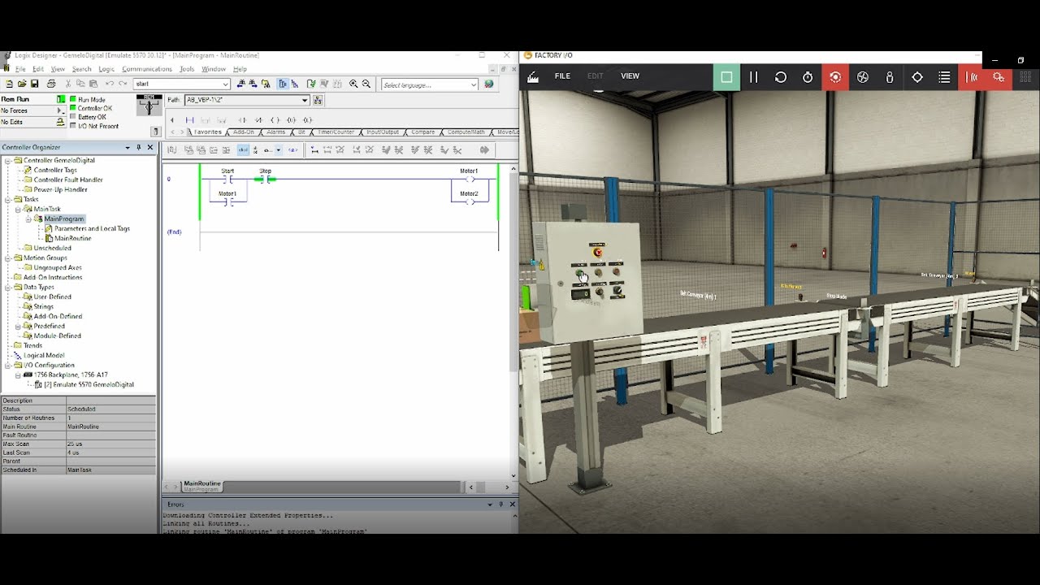Select the Alarms instruction tab
The height and width of the screenshot is (585, 1040).
click(276, 132)
